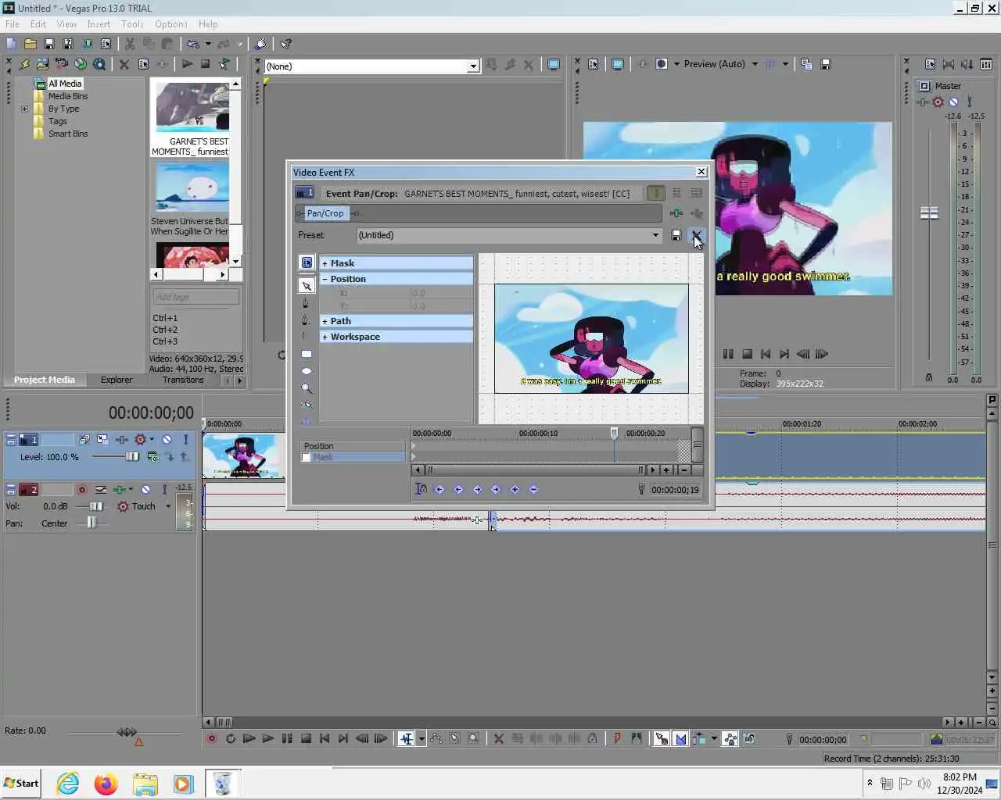Select the Smart Bins tree item
1001x800 pixels.
click(68, 134)
